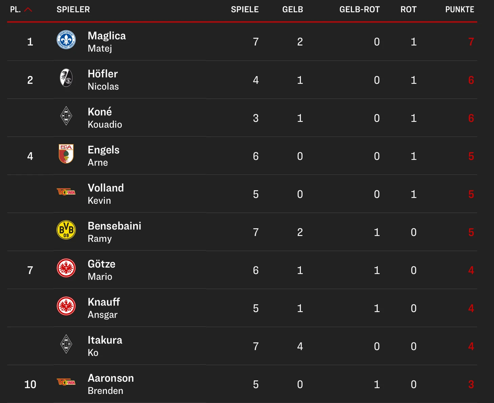494x403 pixels.
Task: Click the FC Augsburg logo beside Engels
Action: point(66,154)
